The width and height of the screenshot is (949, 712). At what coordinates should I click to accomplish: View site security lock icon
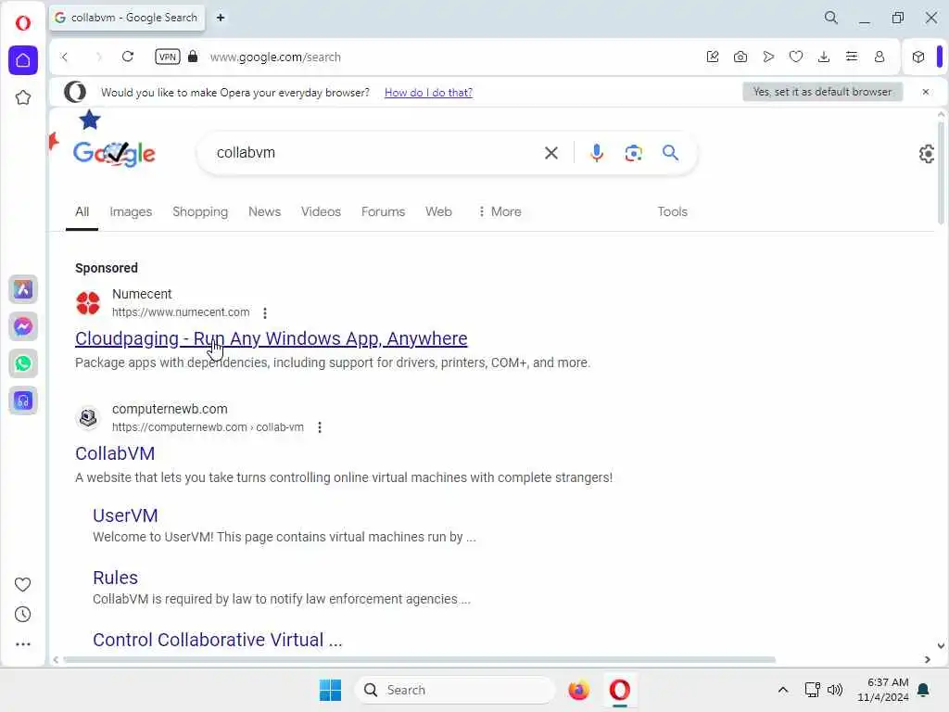coord(193,57)
